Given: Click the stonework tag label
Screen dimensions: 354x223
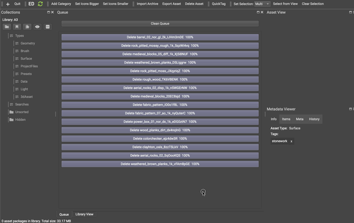Looking at the screenshot, I should click(x=280, y=141).
